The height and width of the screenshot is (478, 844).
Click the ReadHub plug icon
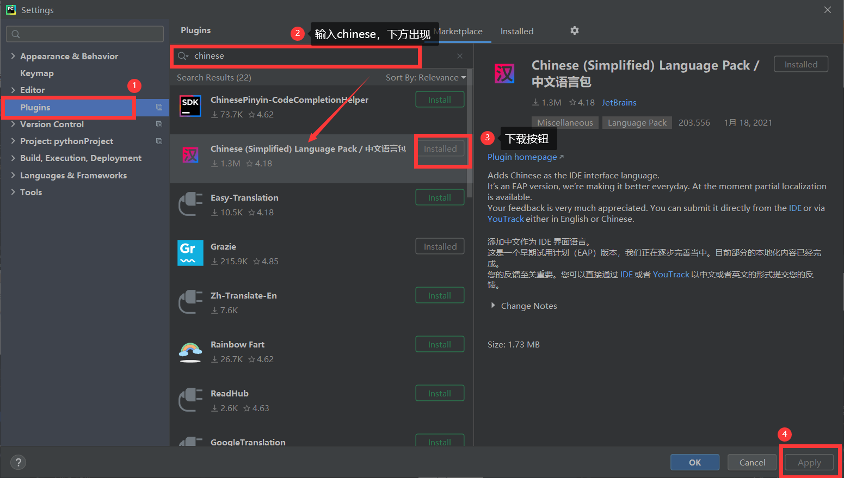(190, 400)
